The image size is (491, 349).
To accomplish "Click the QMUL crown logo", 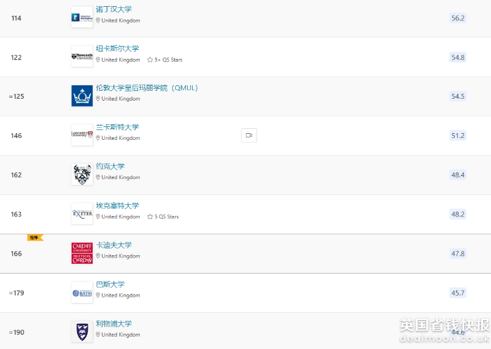I will [82, 96].
